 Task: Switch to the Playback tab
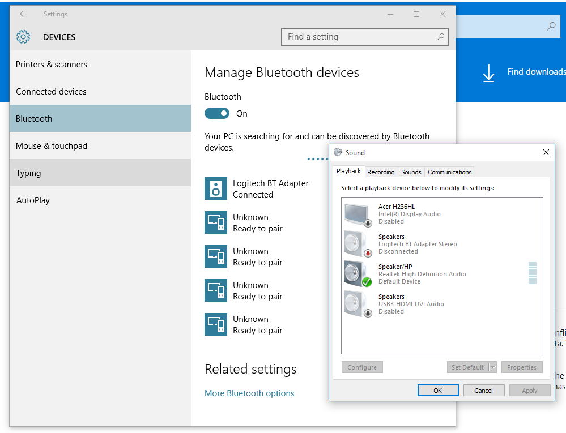pos(348,171)
